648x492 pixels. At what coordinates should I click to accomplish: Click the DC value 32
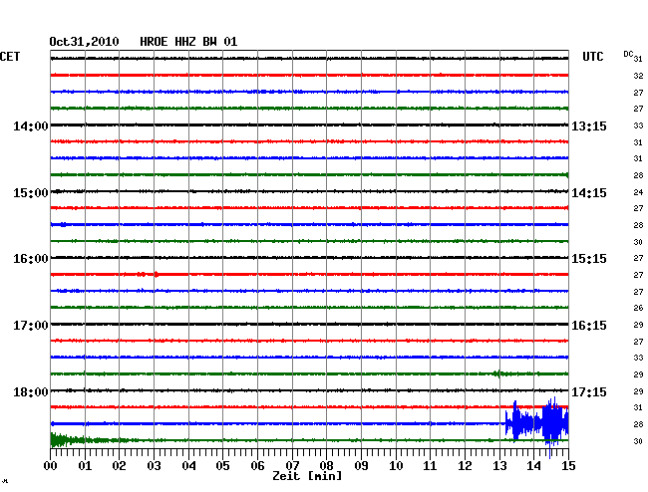(638, 76)
